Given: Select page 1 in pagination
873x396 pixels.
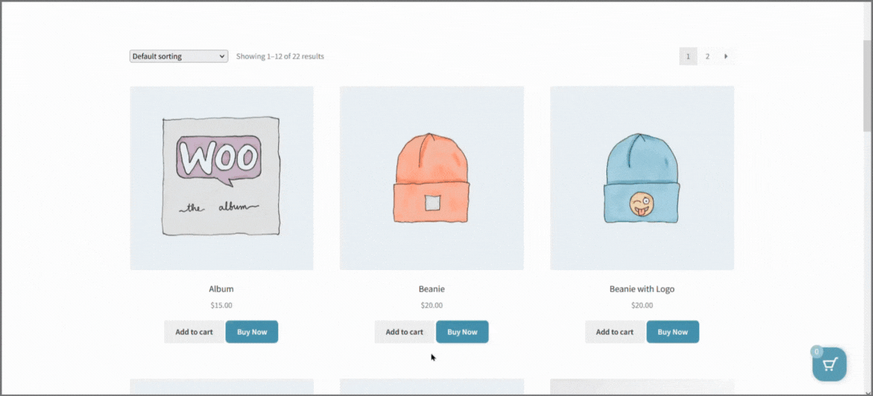Looking at the screenshot, I should [688, 56].
